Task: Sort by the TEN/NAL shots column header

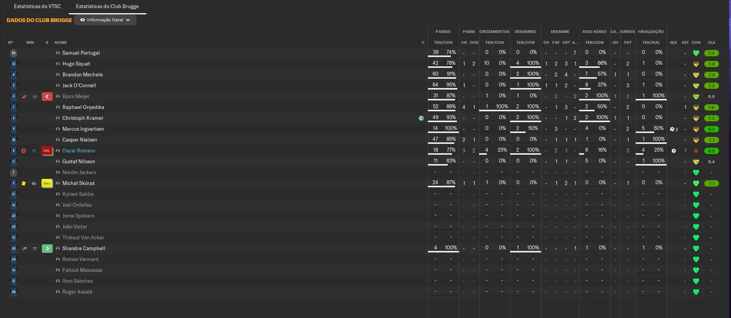Action: tap(651, 43)
